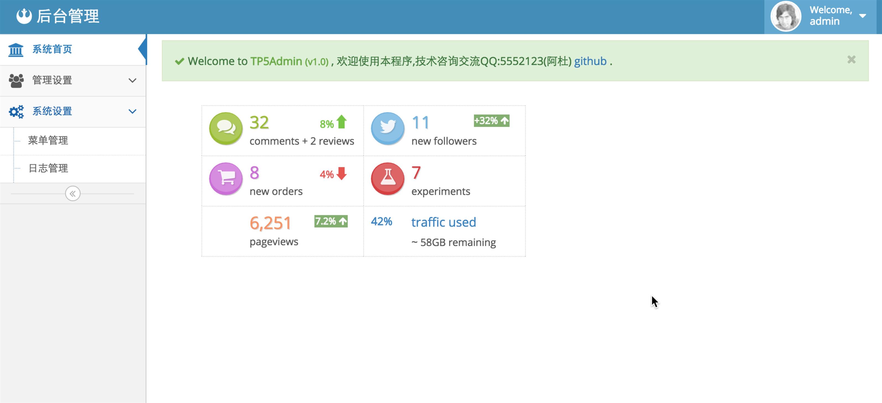Click the users group icon for 管理设置
Viewport: 882px width, 403px height.
click(16, 81)
